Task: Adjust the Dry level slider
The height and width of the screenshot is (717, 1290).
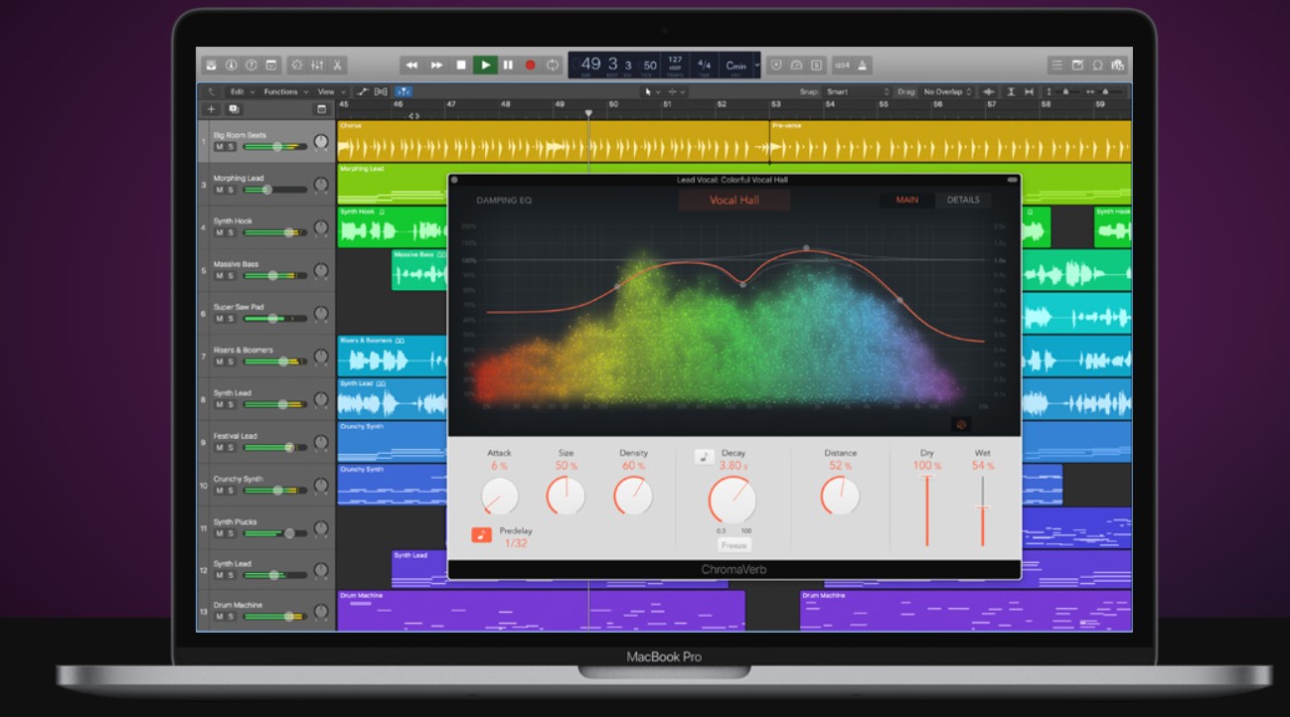Action: [927, 510]
